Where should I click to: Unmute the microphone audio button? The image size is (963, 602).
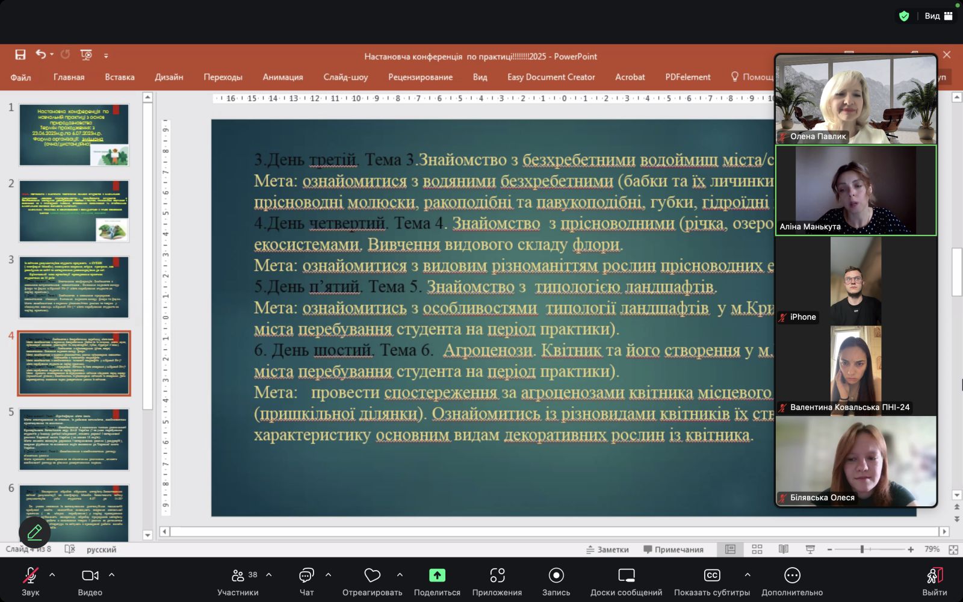tap(30, 576)
